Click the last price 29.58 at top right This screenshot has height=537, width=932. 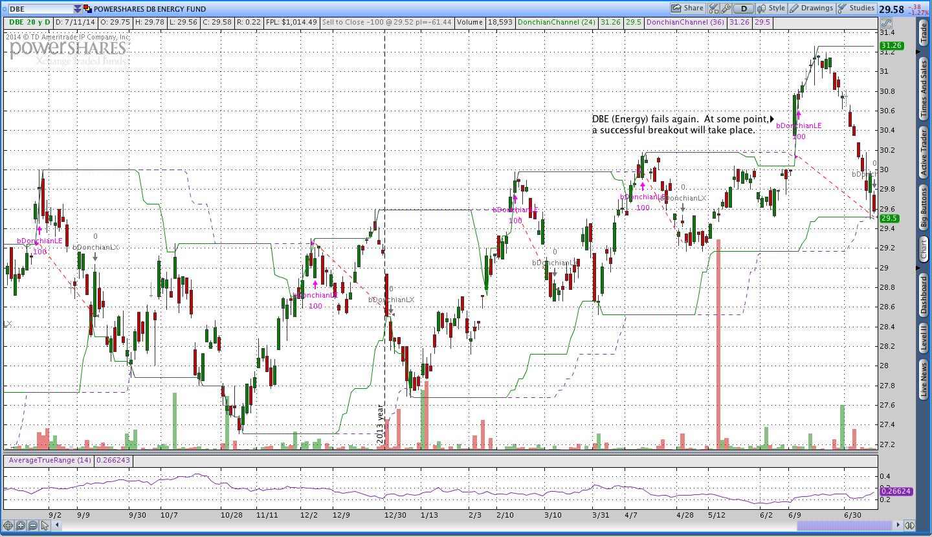pos(892,9)
